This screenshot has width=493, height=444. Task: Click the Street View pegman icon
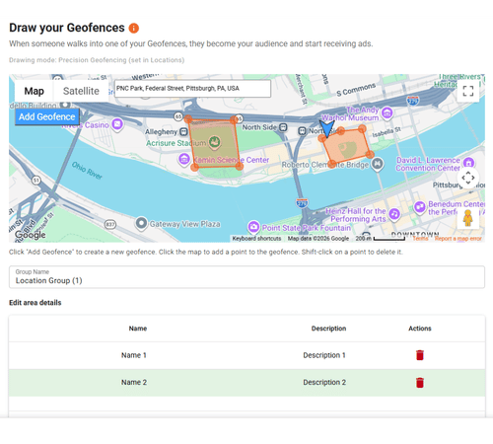tap(467, 218)
